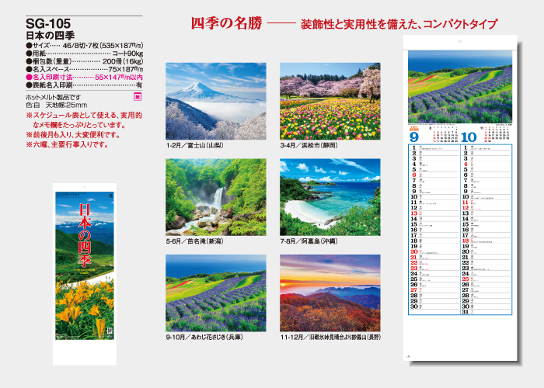This screenshot has height=388, width=544.
Task: Click the lavender photo on the sample calendar
Action: tap(460, 86)
